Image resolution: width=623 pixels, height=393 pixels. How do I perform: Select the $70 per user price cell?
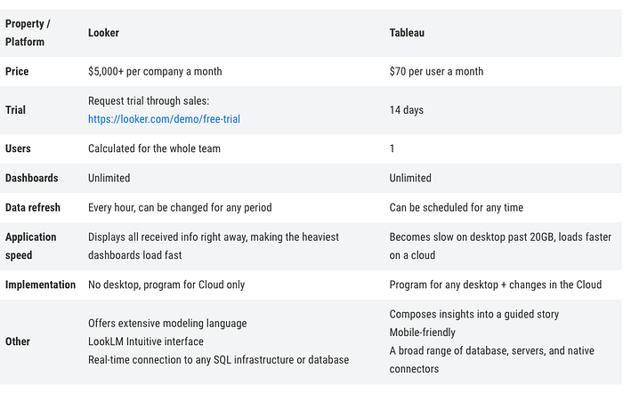pos(436,71)
